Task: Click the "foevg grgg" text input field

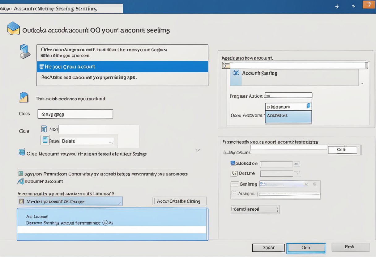Action: coord(75,114)
